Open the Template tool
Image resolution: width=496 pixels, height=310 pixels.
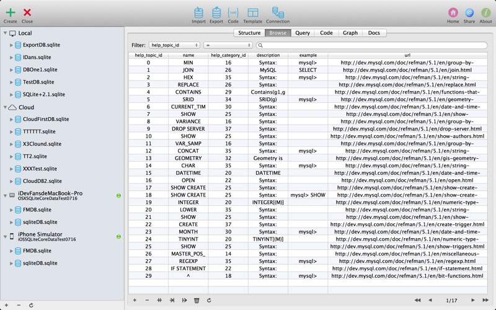click(253, 12)
